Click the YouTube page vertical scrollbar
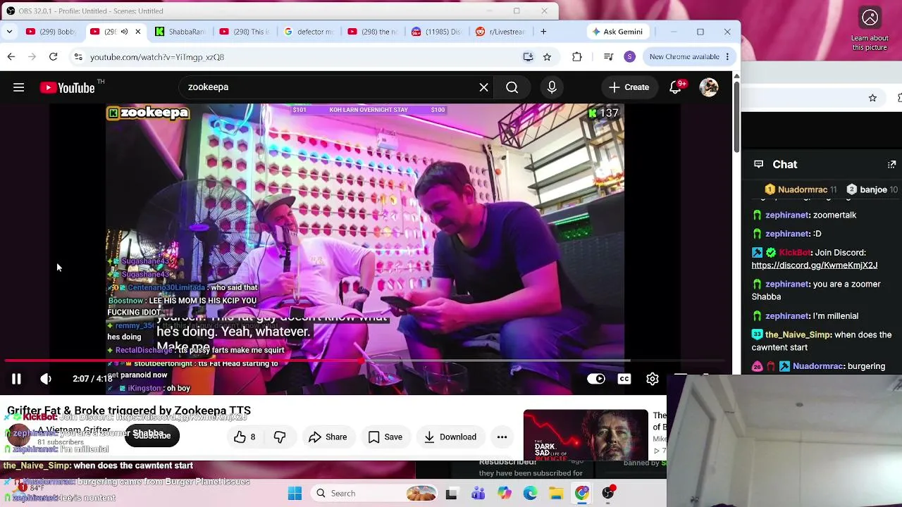Screen dimensions: 902x507 pos(736,116)
